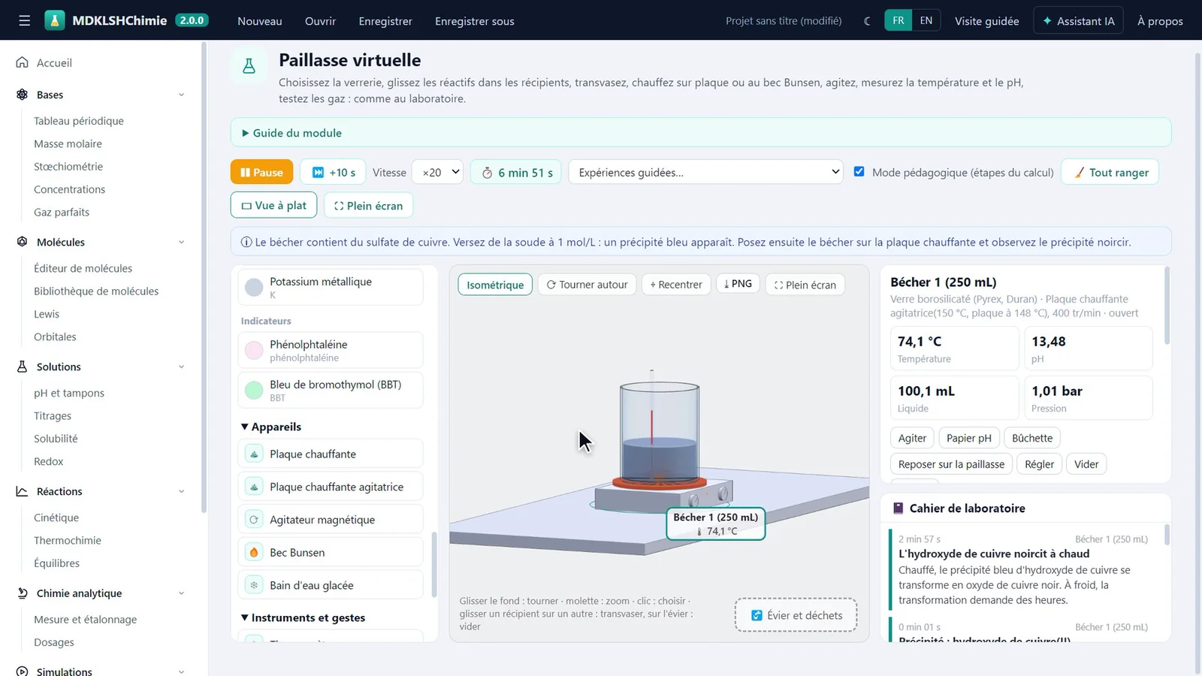Toggle the Vue à plat view

273,205
